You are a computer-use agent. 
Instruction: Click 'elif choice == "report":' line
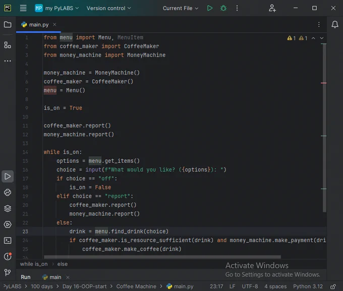pyautogui.click(x=95, y=196)
